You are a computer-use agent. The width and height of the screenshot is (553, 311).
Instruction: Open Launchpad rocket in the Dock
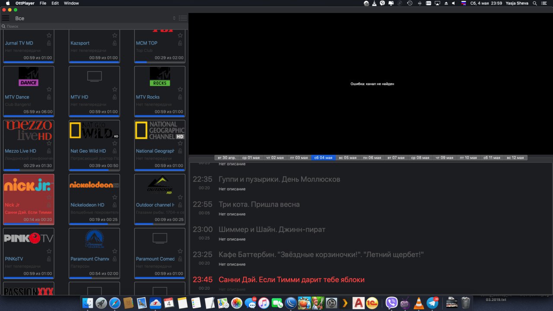tap(101, 303)
